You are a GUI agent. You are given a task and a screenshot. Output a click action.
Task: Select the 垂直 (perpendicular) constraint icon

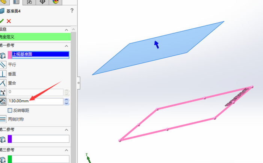(3, 74)
